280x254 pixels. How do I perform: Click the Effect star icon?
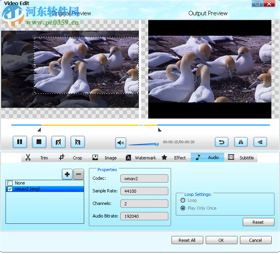tap(164, 157)
